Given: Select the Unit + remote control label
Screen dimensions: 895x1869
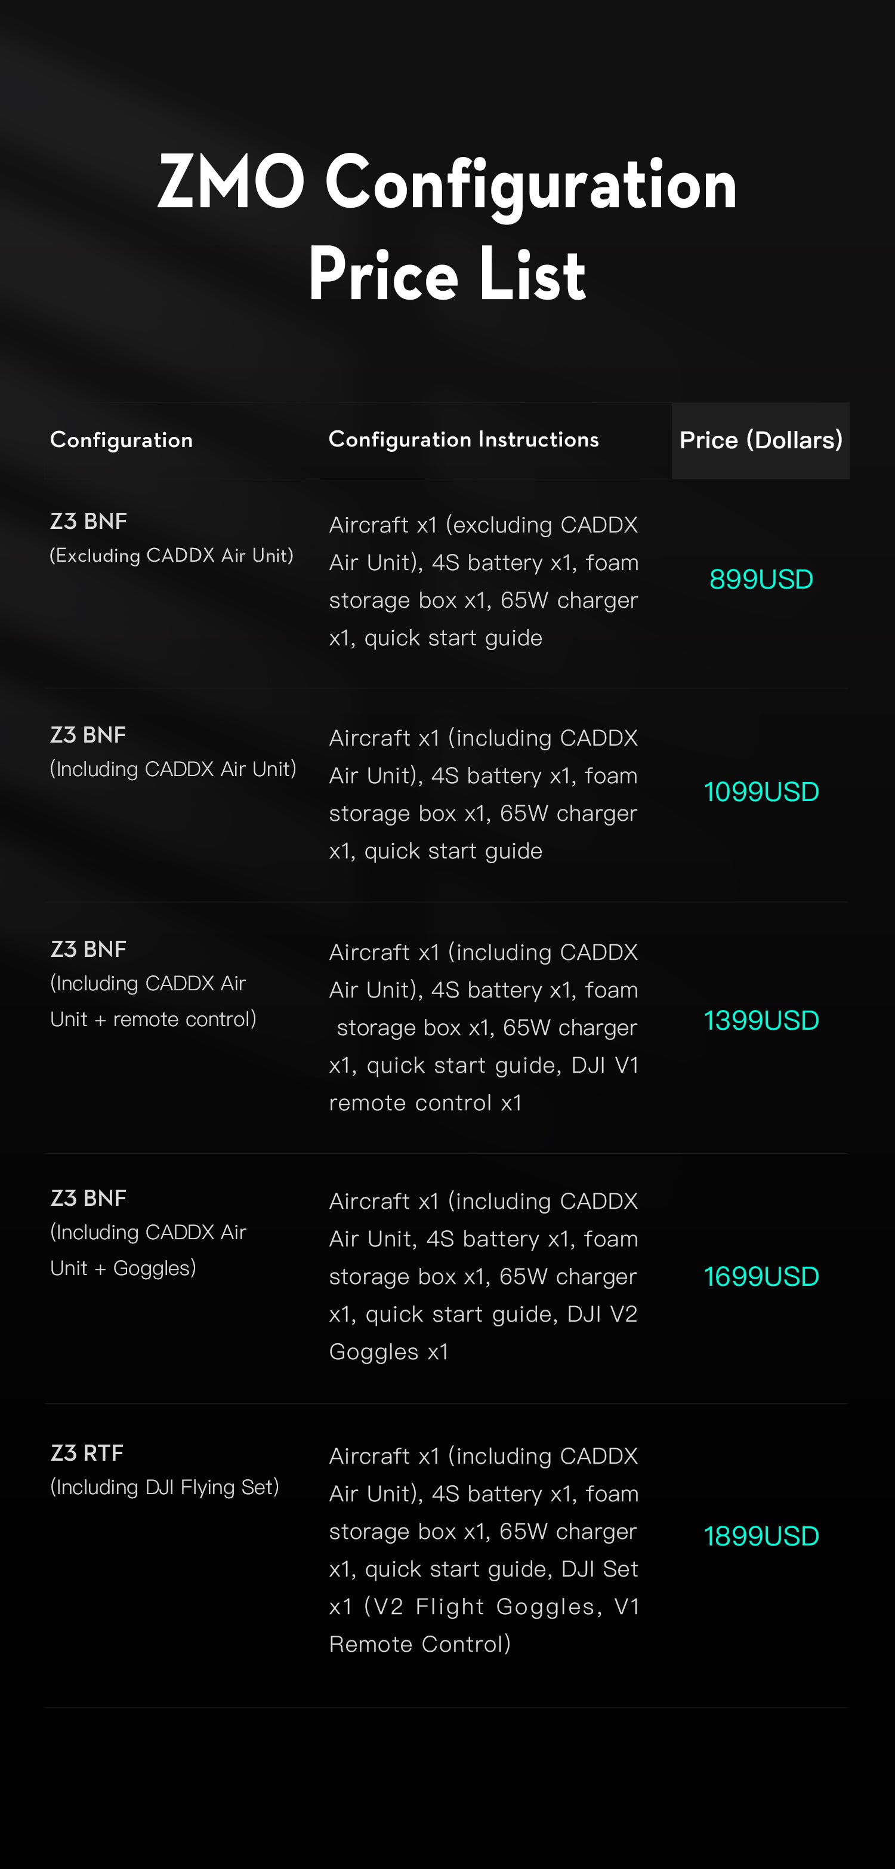Looking at the screenshot, I should coord(153,1020).
